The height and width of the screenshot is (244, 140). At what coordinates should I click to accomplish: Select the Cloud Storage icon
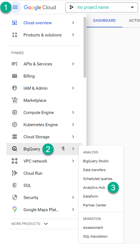[15, 137]
